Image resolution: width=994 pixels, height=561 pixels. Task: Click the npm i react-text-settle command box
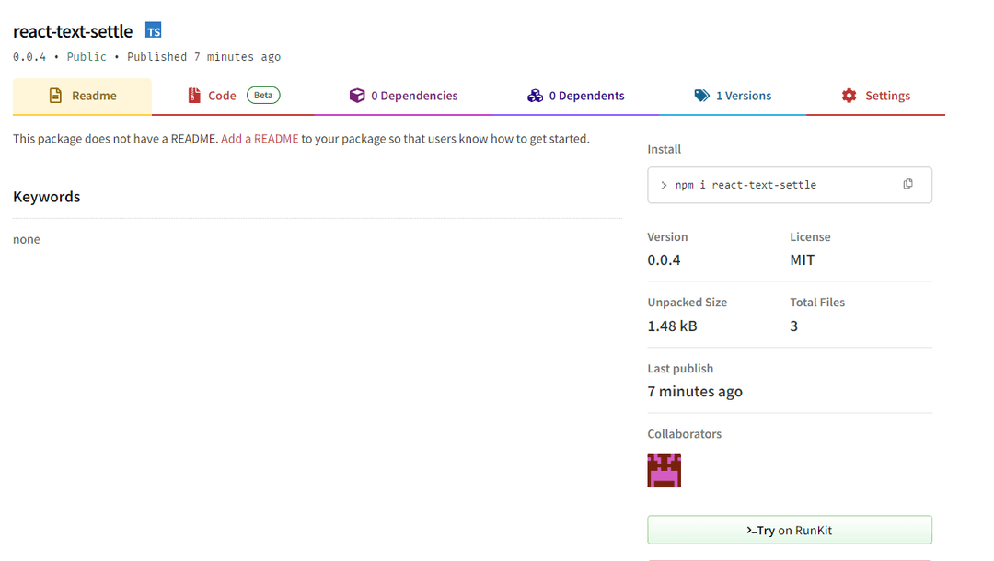point(790,185)
